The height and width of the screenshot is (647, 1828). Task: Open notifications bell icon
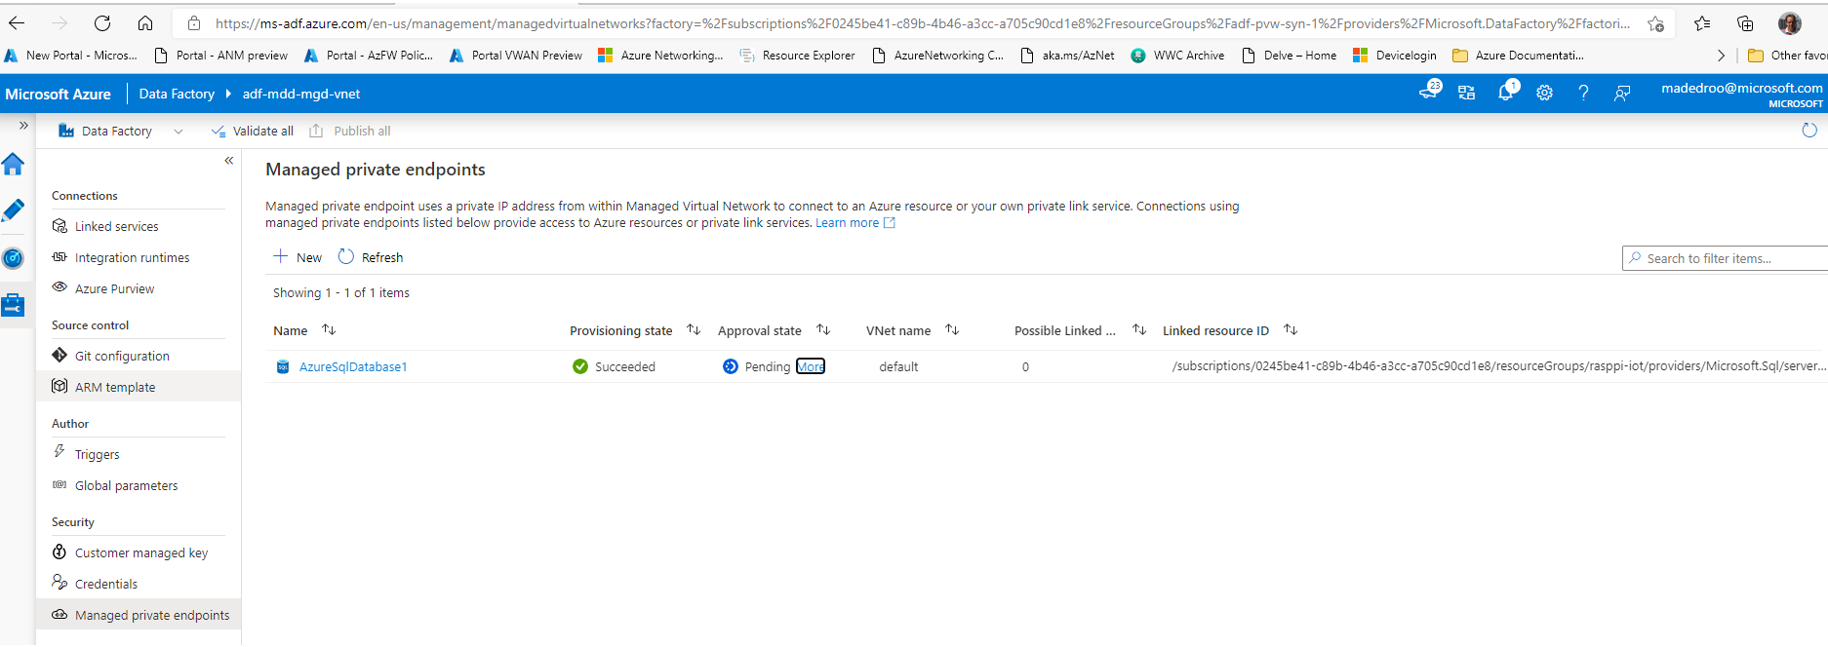tap(1506, 93)
